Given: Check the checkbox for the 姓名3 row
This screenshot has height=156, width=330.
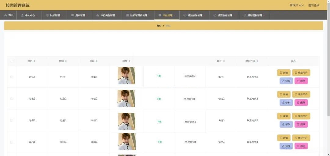Looking at the screenshot, I should coord(12,121).
